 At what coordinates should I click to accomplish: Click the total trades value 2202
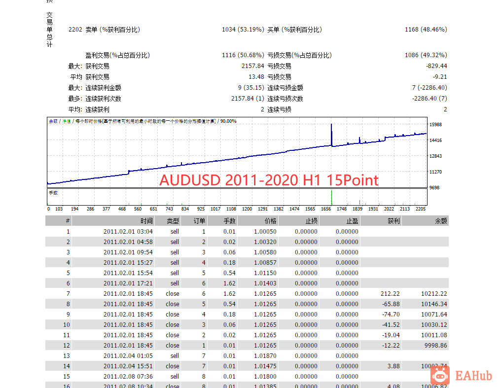click(x=75, y=30)
